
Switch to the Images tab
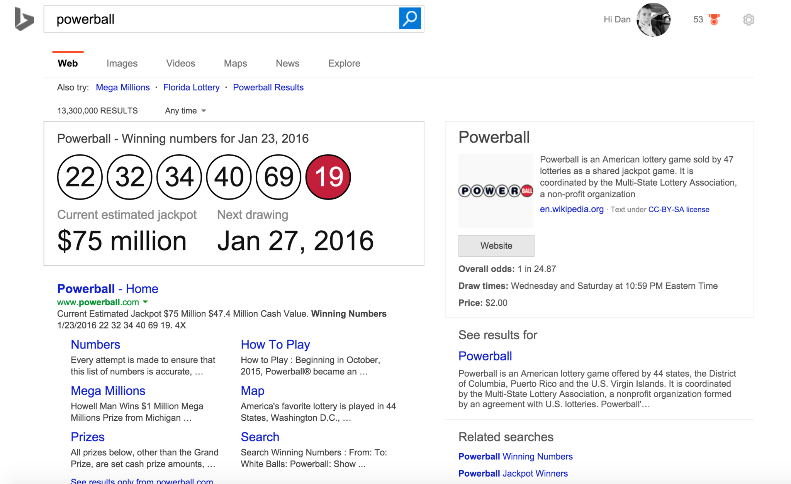point(122,63)
